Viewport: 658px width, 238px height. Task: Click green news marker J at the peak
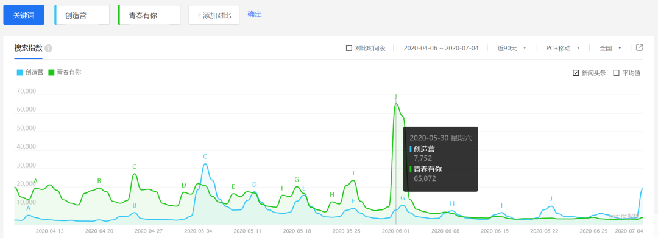point(396,97)
